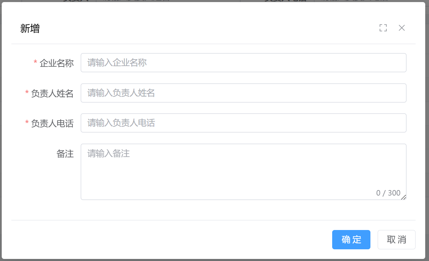
Task: Click the red asterisk beside 企业名称
Action: (35, 62)
